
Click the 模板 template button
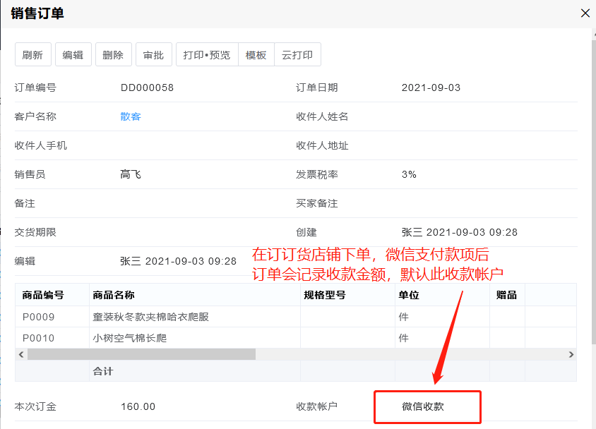[256, 55]
